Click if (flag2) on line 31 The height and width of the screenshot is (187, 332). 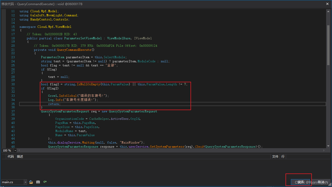50,88
